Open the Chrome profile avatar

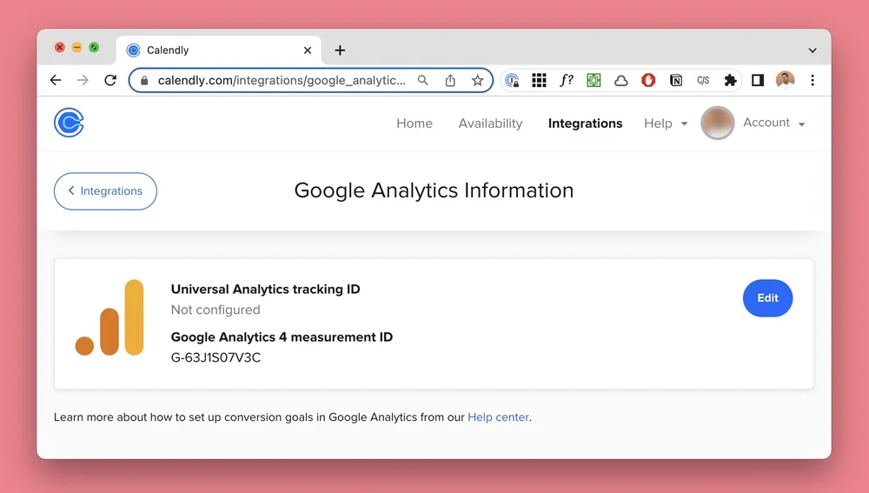pyautogui.click(x=785, y=80)
